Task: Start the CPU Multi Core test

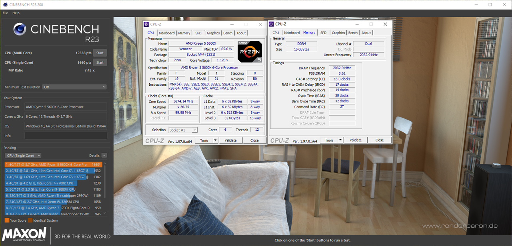Action: 100,53
